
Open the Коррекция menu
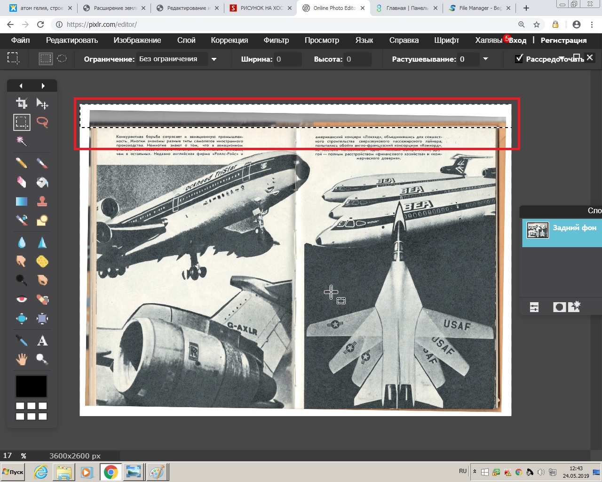[x=230, y=40]
